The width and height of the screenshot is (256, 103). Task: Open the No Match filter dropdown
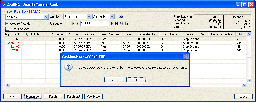coord(46,17)
